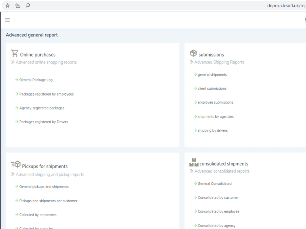The height and width of the screenshot is (229, 306).
Task: Click chevron beside Advanced online shopping reports
Action: click(x=13, y=62)
